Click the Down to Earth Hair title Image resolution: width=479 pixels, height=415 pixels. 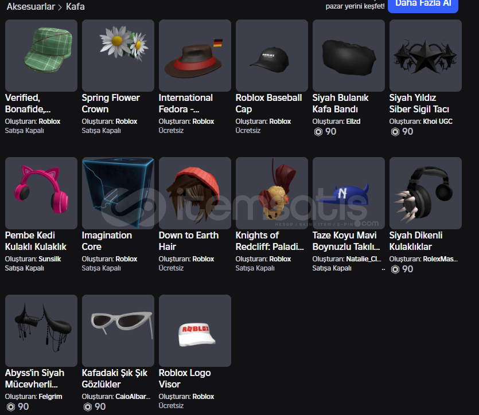(x=189, y=241)
